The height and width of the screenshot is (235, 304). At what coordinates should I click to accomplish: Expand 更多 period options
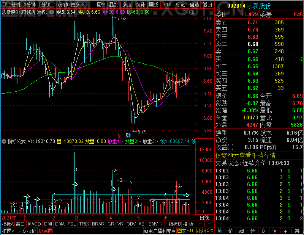click(x=78, y=5)
